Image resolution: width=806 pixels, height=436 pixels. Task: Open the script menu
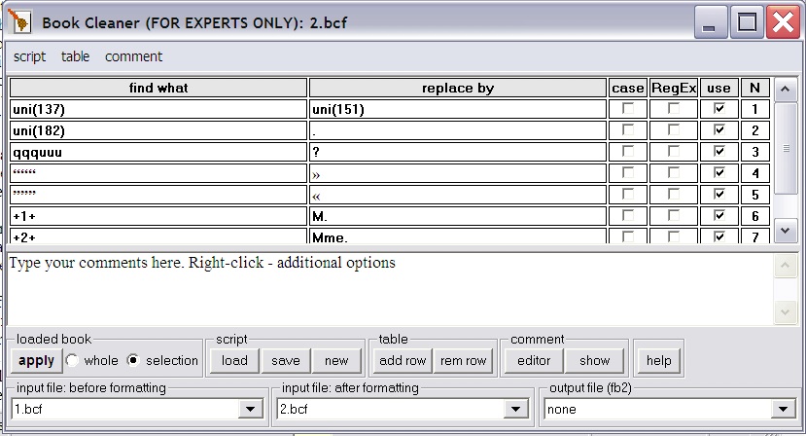click(x=29, y=56)
